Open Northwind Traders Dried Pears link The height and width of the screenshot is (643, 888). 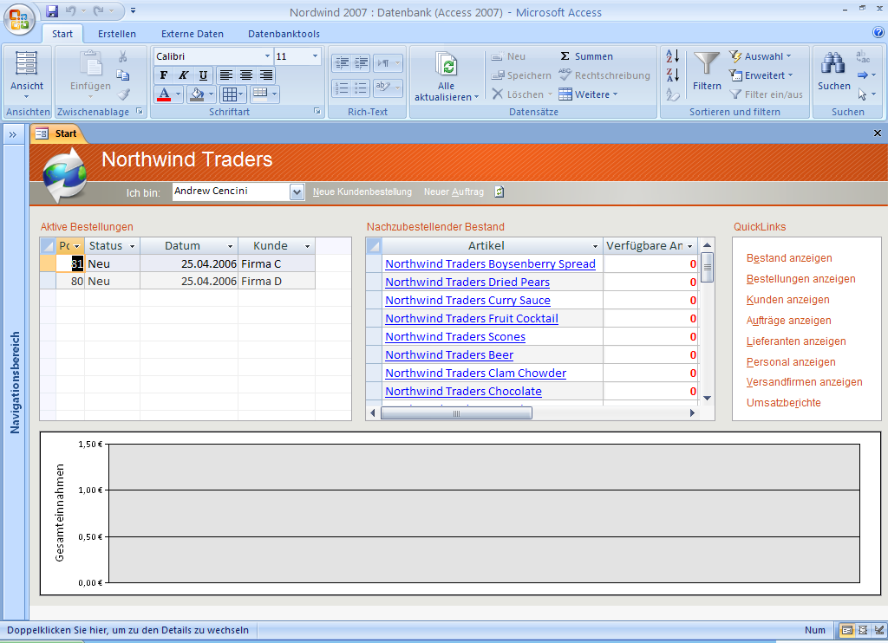point(467,283)
